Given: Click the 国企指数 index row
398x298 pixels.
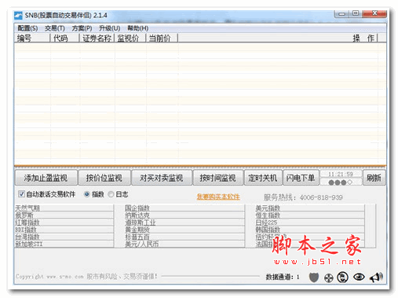Looking at the screenshot, I should point(184,208).
